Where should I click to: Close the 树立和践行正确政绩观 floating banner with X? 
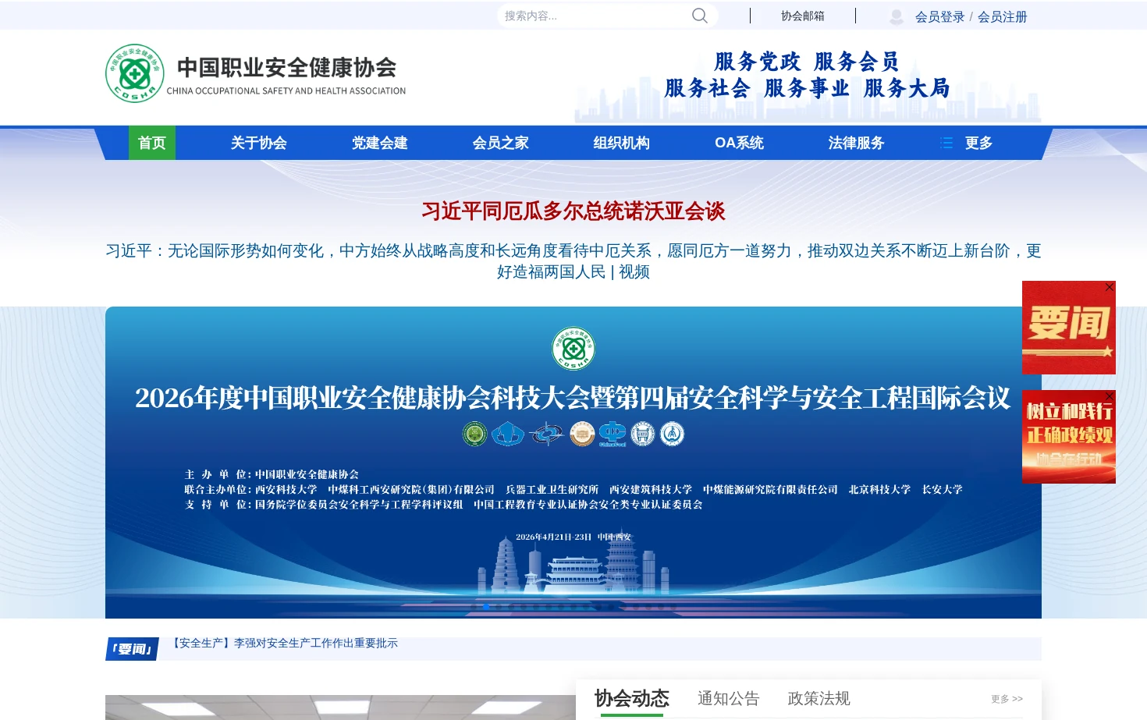tap(1110, 396)
